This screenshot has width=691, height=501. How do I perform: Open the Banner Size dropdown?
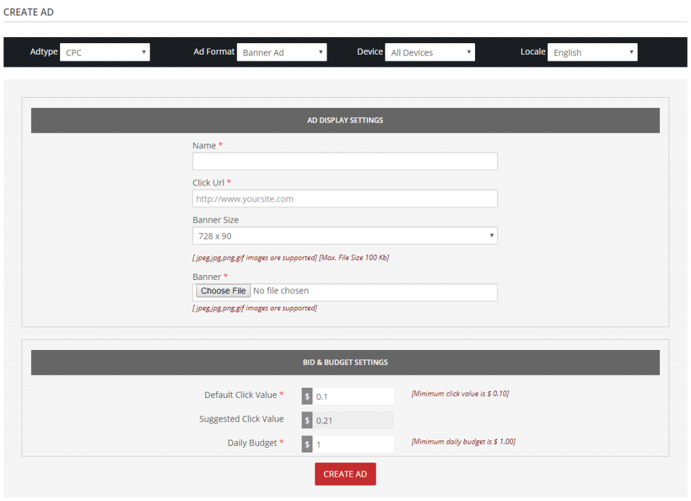click(345, 235)
